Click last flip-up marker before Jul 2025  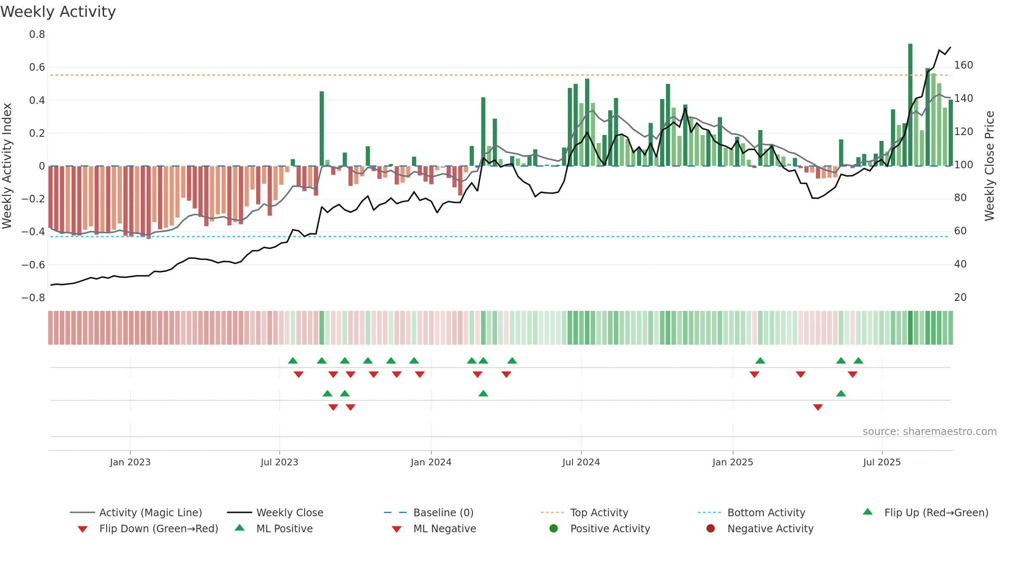pos(859,361)
